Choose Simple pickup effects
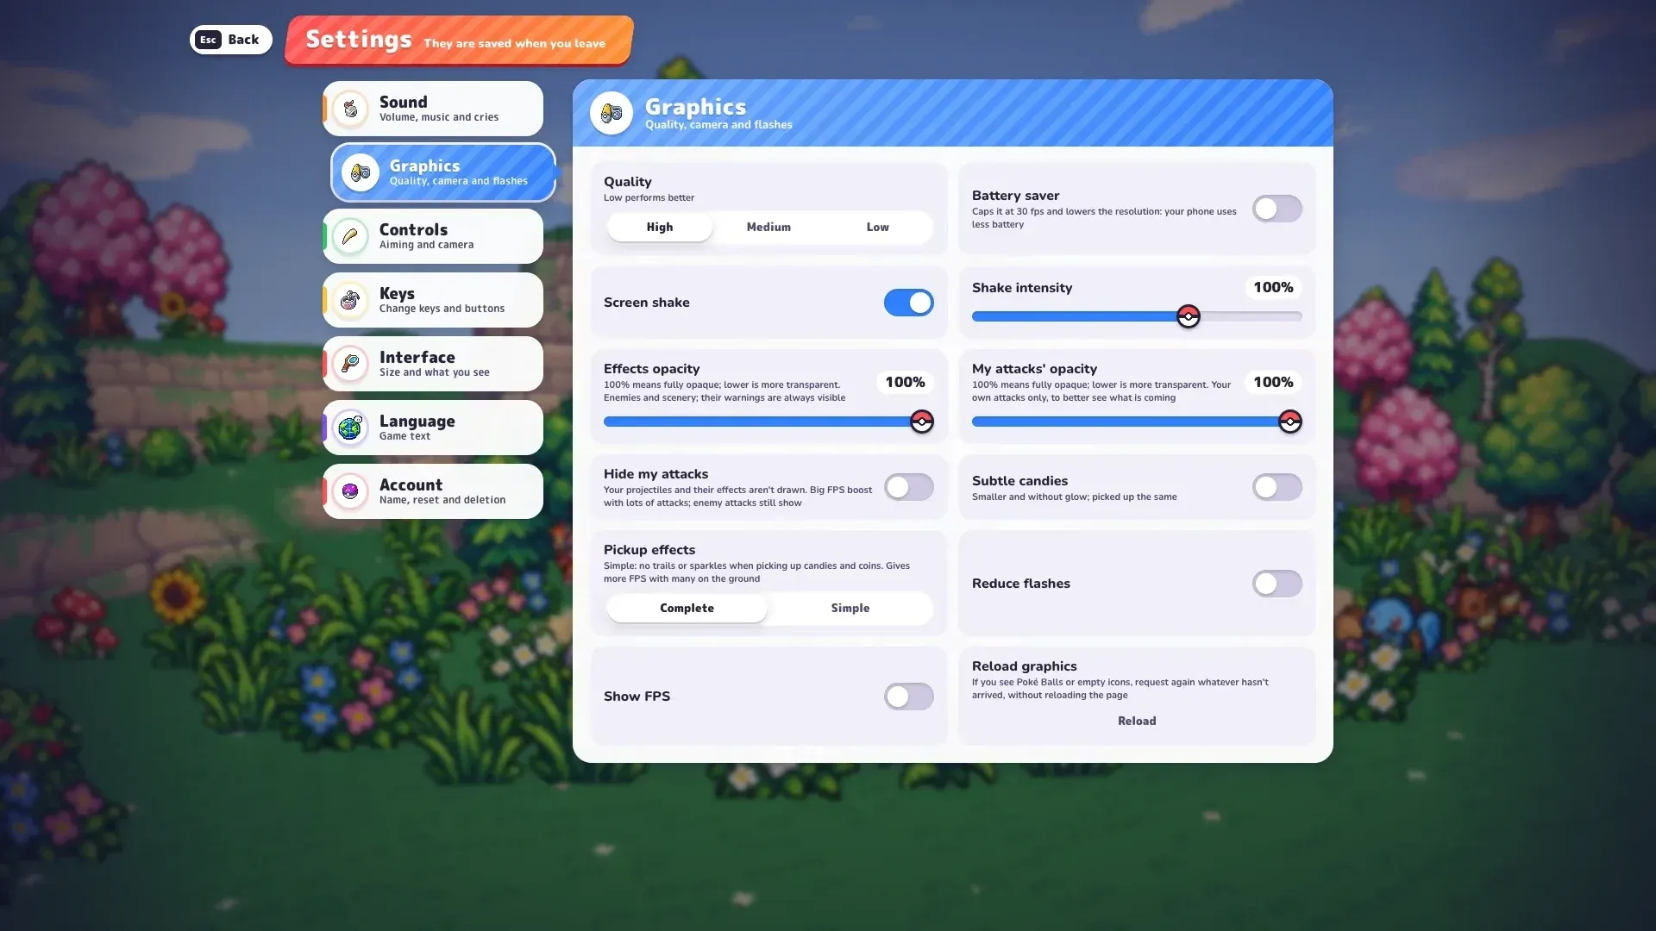 pyautogui.click(x=850, y=608)
